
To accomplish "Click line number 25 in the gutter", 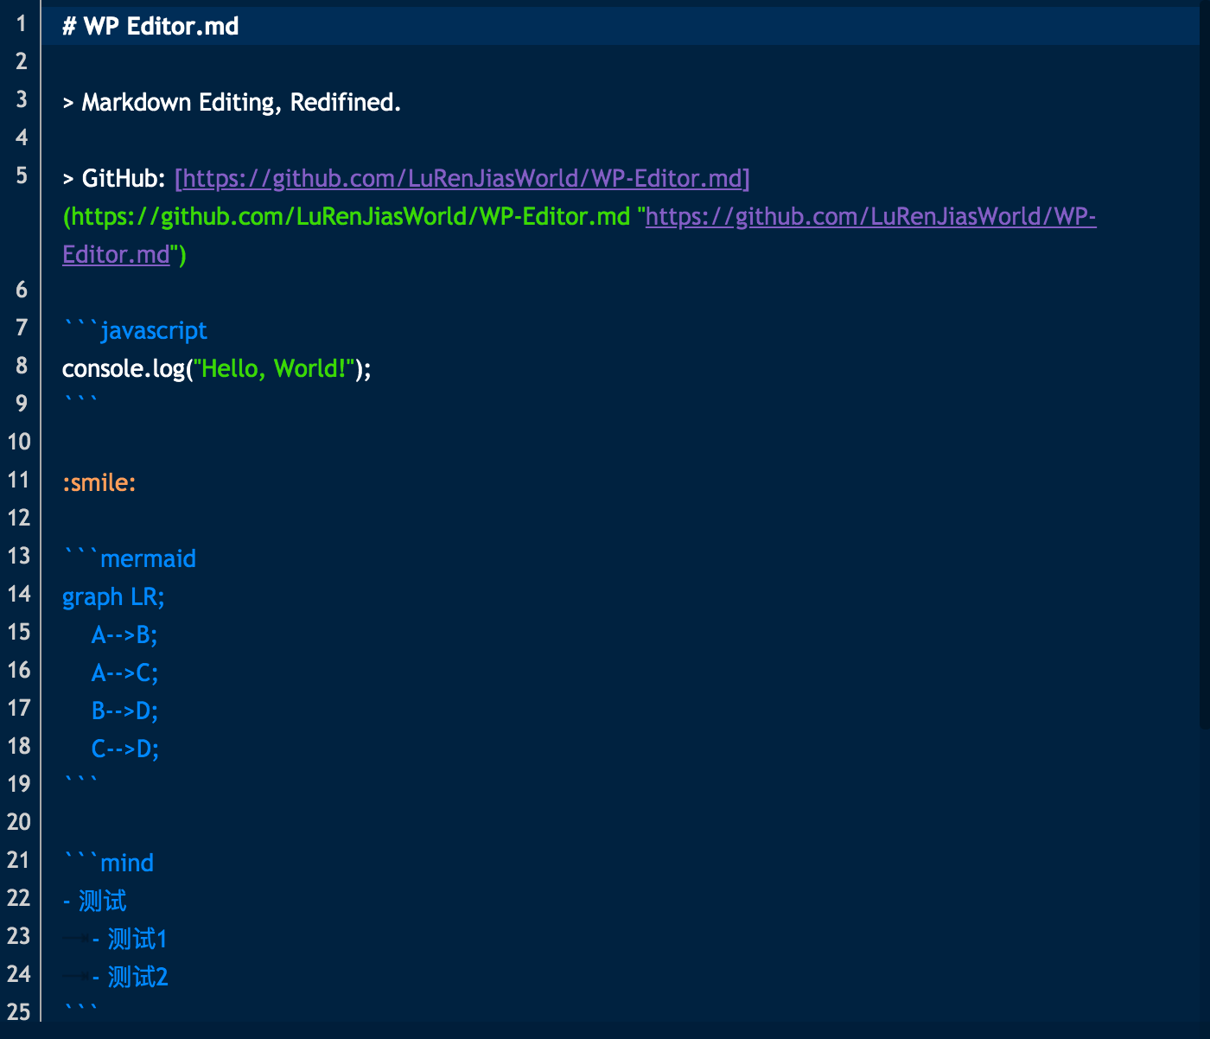I will click(x=19, y=1012).
